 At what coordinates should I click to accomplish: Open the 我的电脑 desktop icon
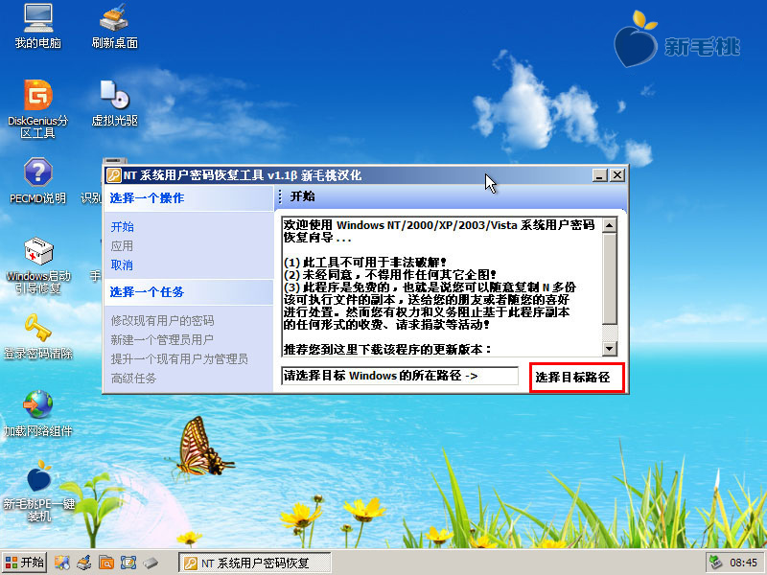(37, 26)
